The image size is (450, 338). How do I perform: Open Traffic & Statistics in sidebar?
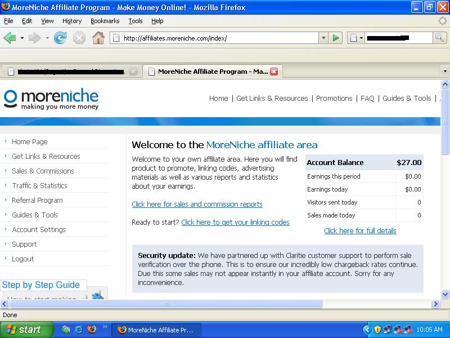pos(39,186)
